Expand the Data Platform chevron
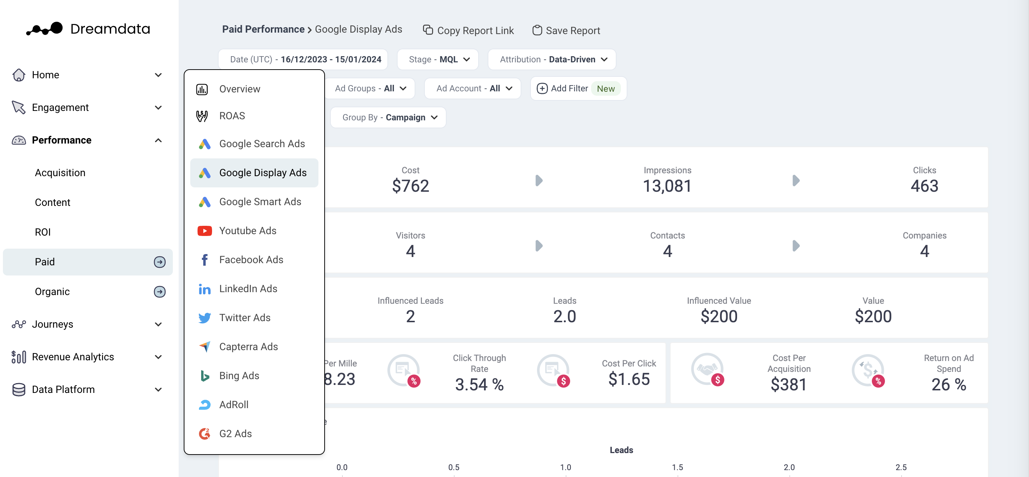Viewport: 1029px width, 477px height. pyautogui.click(x=158, y=390)
